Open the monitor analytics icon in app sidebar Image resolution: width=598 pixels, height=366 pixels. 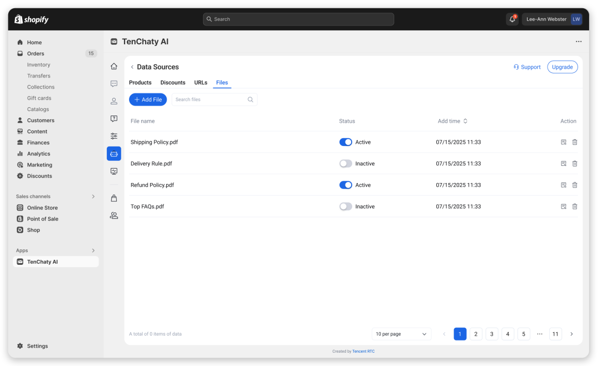click(x=114, y=171)
